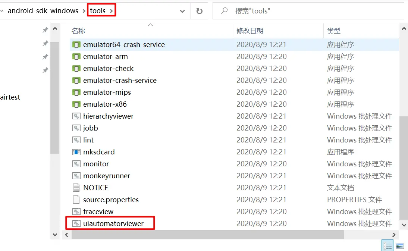
Task: Switch to thumbnail view using bottom-right icon
Action: coord(400,245)
